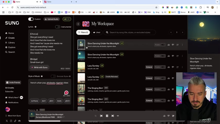Screen dimensions: 220x124
Task: Toggle Instrumental switch
Action: pos(57,27)
